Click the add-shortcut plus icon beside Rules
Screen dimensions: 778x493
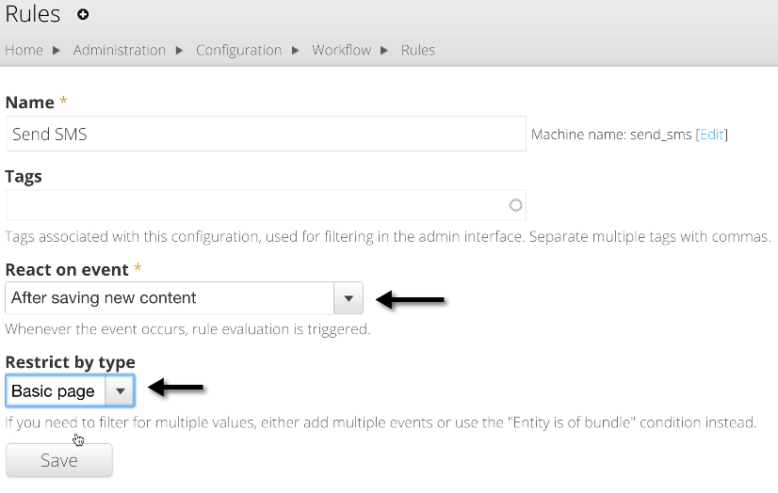[x=83, y=14]
